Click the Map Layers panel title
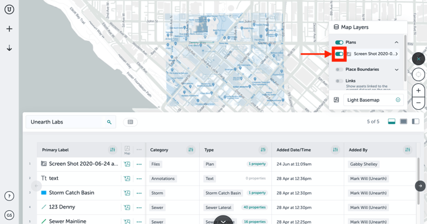This screenshot has height=224, width=427. pos(354,27)
